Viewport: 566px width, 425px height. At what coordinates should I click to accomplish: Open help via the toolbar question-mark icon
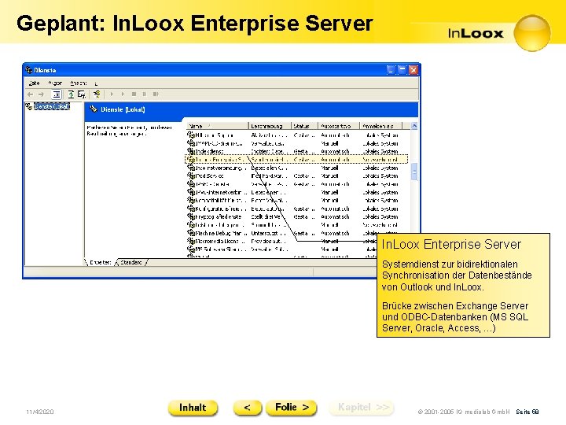97,94
